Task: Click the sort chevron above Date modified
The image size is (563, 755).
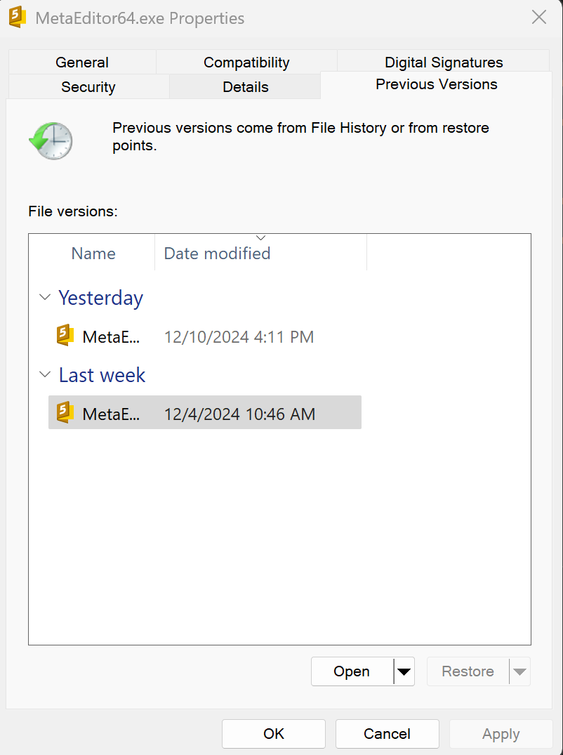Action: (x=261, y=237)
